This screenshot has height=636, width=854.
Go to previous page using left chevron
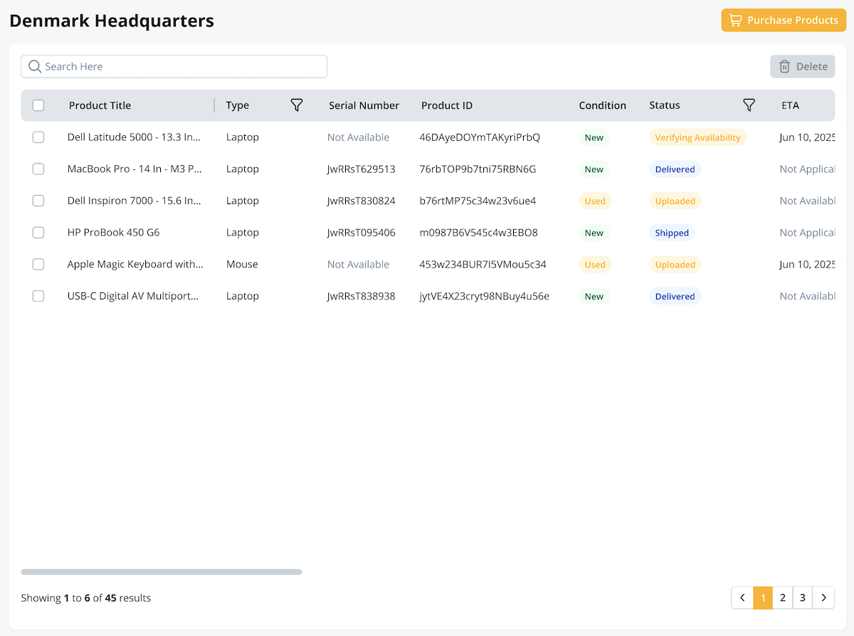coord(742,598)
